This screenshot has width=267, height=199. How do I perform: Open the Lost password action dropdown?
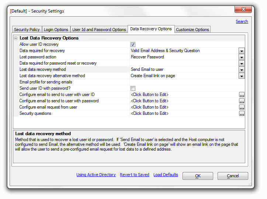click(242, 57)
